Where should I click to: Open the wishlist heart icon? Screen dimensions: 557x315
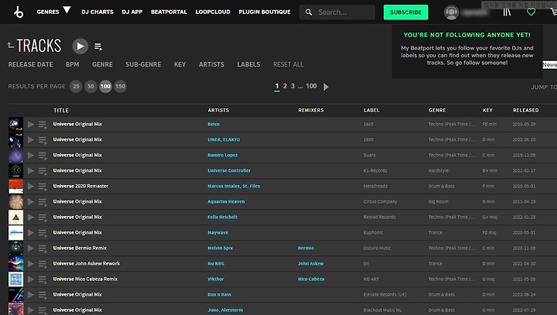point(531,12)
